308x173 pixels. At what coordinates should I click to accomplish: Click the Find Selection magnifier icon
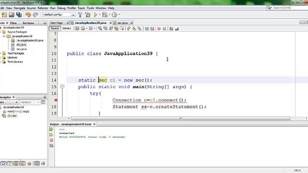tap(100, 29)
